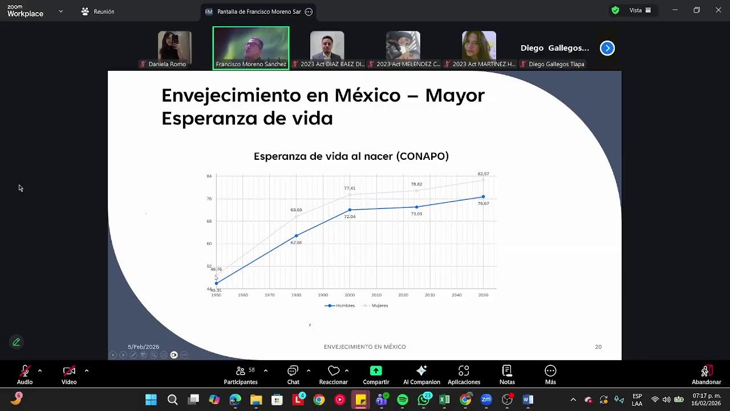Screen dimensions: 730x411
Task: Click chart title Esperanza de vida al nacer
Action: click(x=351, y=156)
